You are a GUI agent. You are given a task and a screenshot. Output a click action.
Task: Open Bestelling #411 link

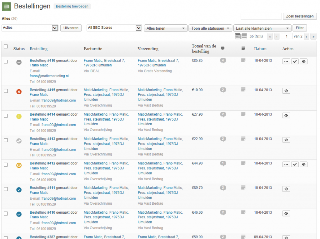[x=42, y=188]
